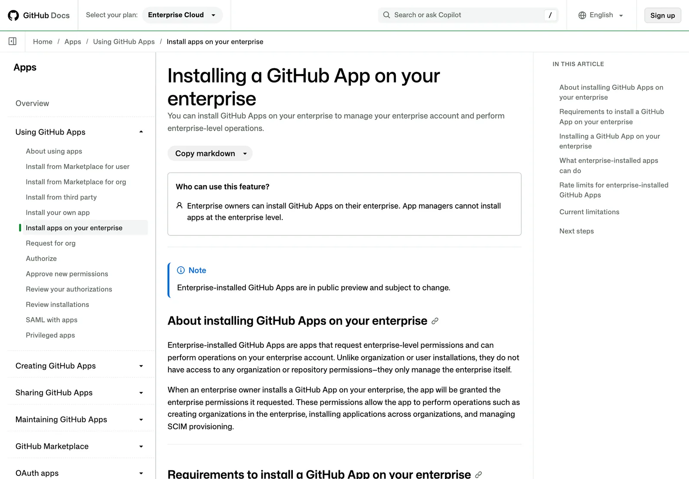Copy anchor link for About installing heading

(435, 321)
